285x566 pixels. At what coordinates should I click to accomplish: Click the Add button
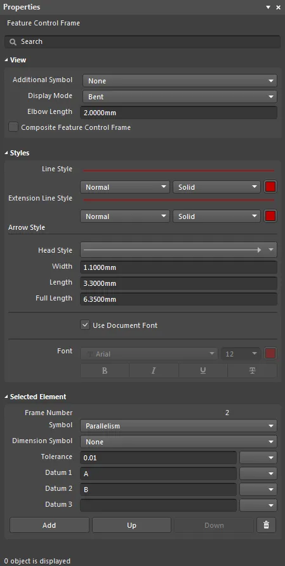coord(50,525)
